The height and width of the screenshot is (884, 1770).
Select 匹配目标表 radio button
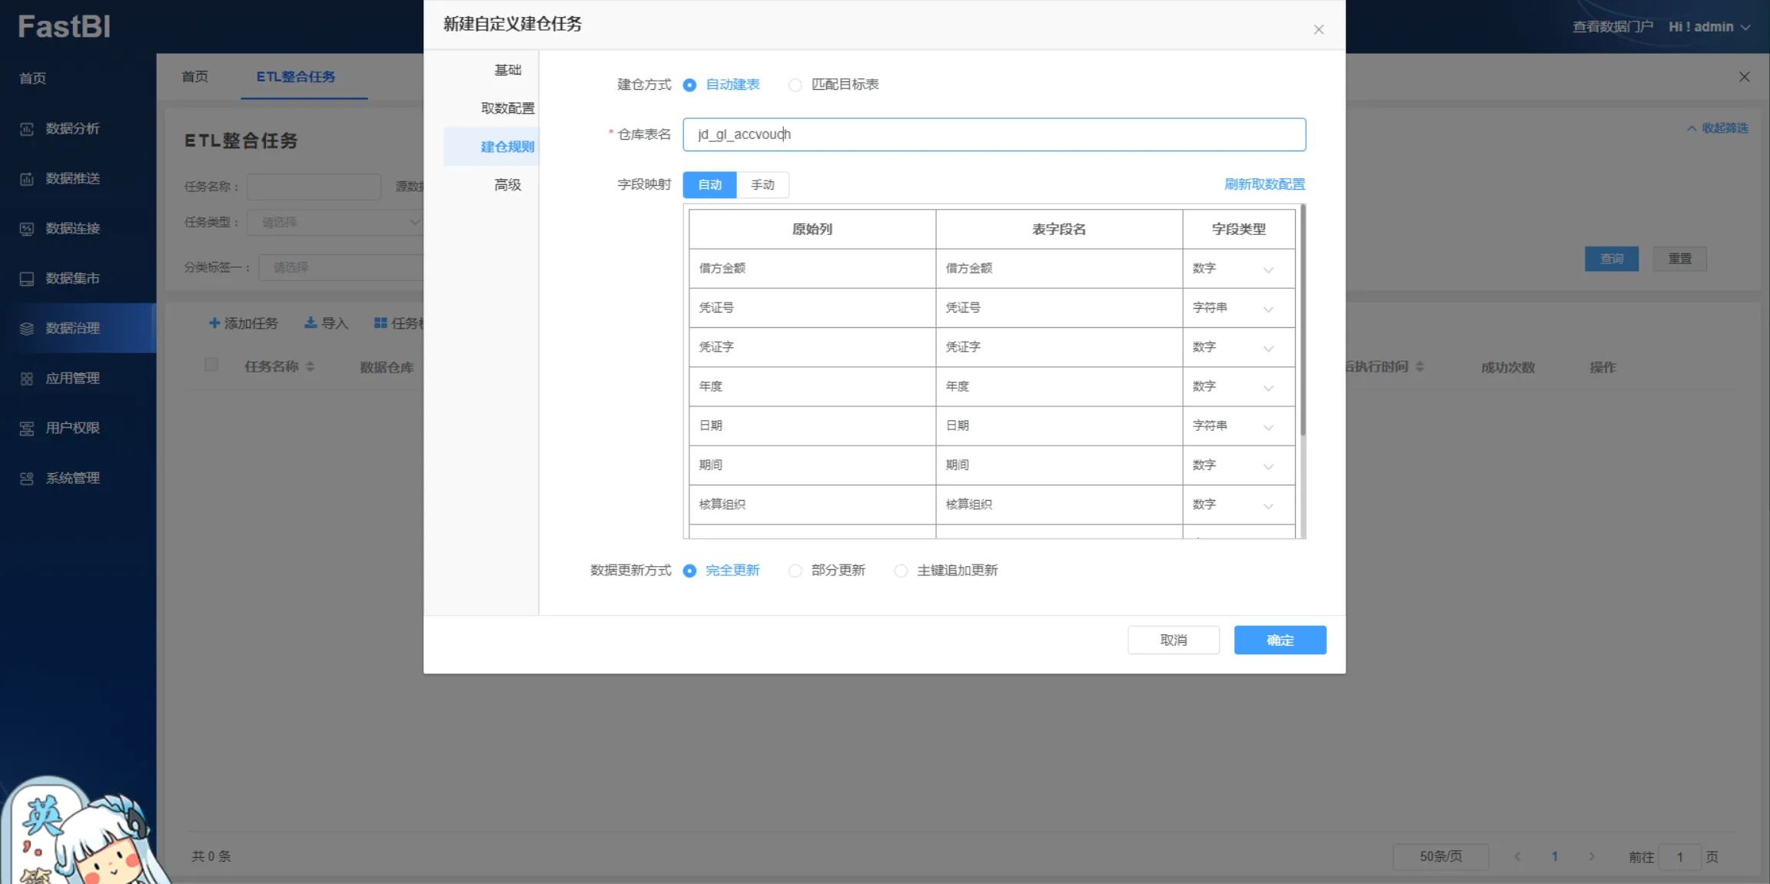[x=795, y=84]
